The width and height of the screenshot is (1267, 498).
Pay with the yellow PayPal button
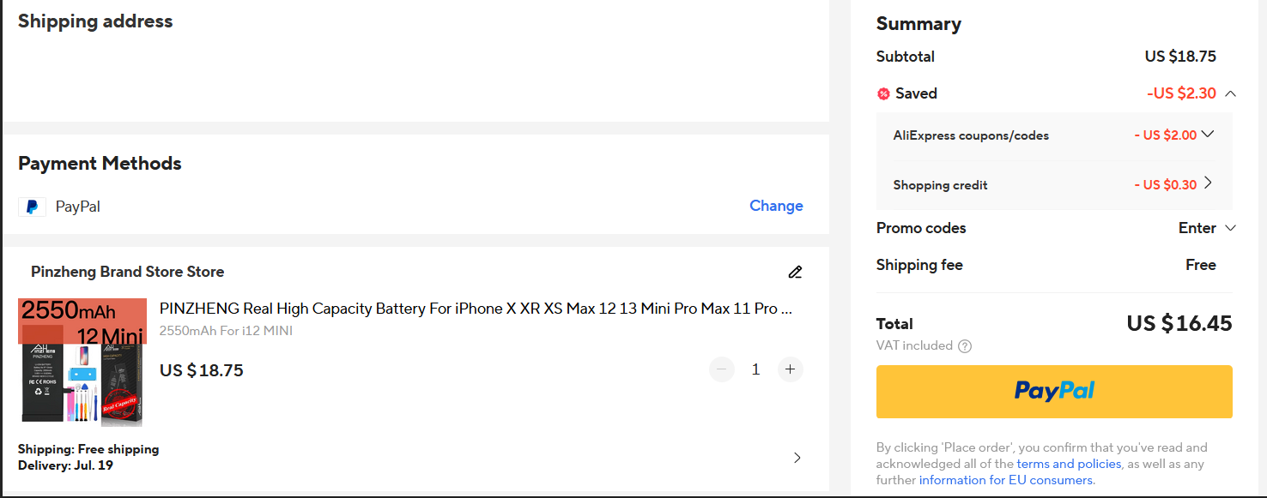coord(1054,392)
